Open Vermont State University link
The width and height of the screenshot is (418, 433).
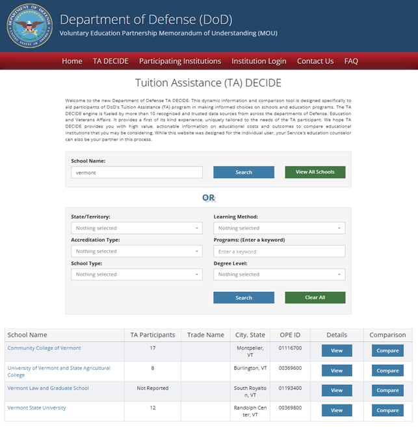[36, 408]
